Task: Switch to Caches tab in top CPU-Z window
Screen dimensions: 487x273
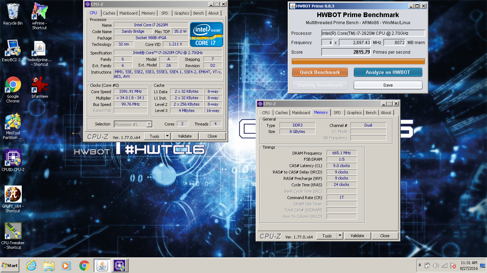Action: pyautogui.click(x=109, y=13)
